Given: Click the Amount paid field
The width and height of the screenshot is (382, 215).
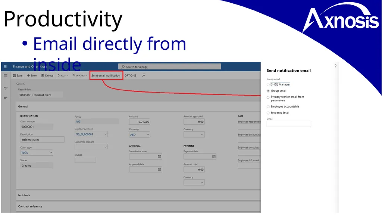Looking at the screenshot, I should (194, 169).
